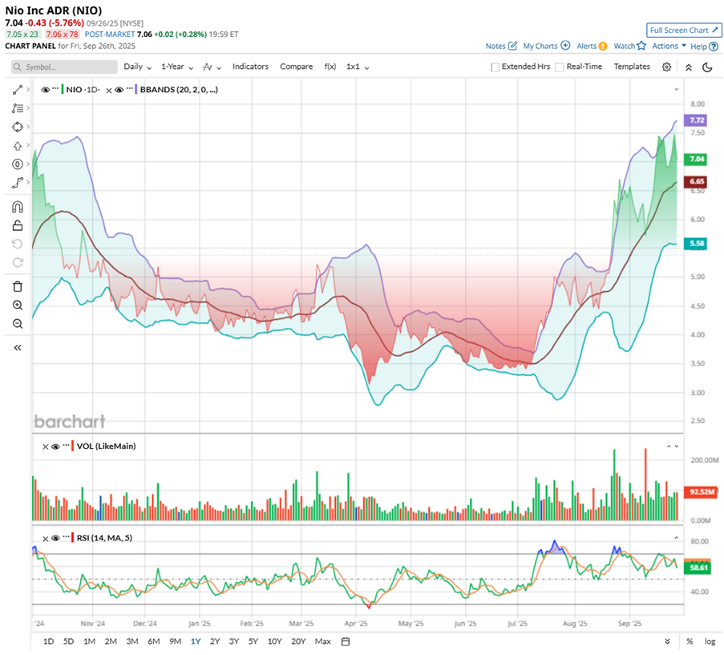The height and width of the screenshot is (655, 724).
Task: Open the f(x) expressions menu
Action: tap(330, 67)
